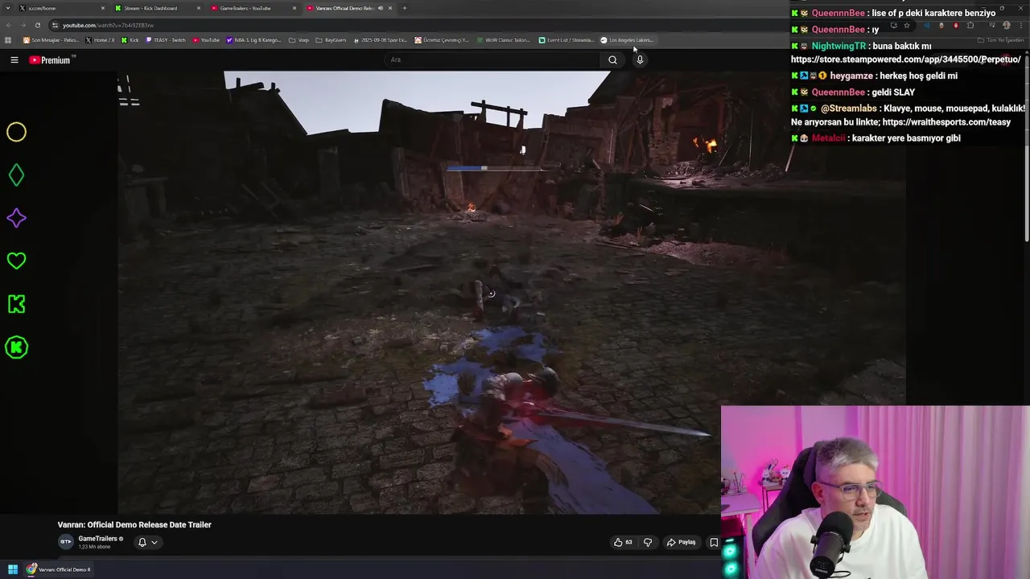Click the video title Vanran: Official Demo Release
This screenshot has width=1030, height=579.
click(x=134, y=524)
